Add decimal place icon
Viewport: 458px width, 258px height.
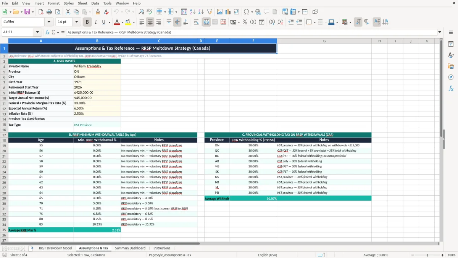[x=272, y=22]
